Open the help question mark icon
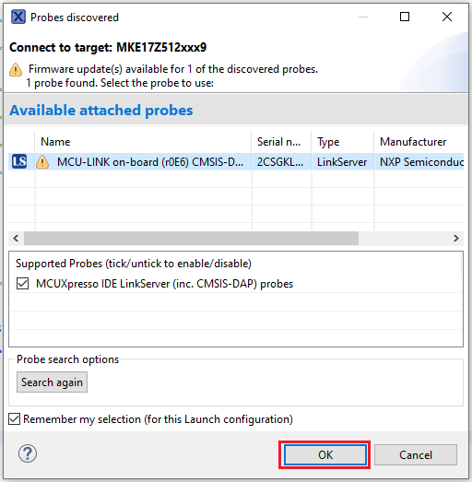The image size is (472, 482). [x=28, y=453]
